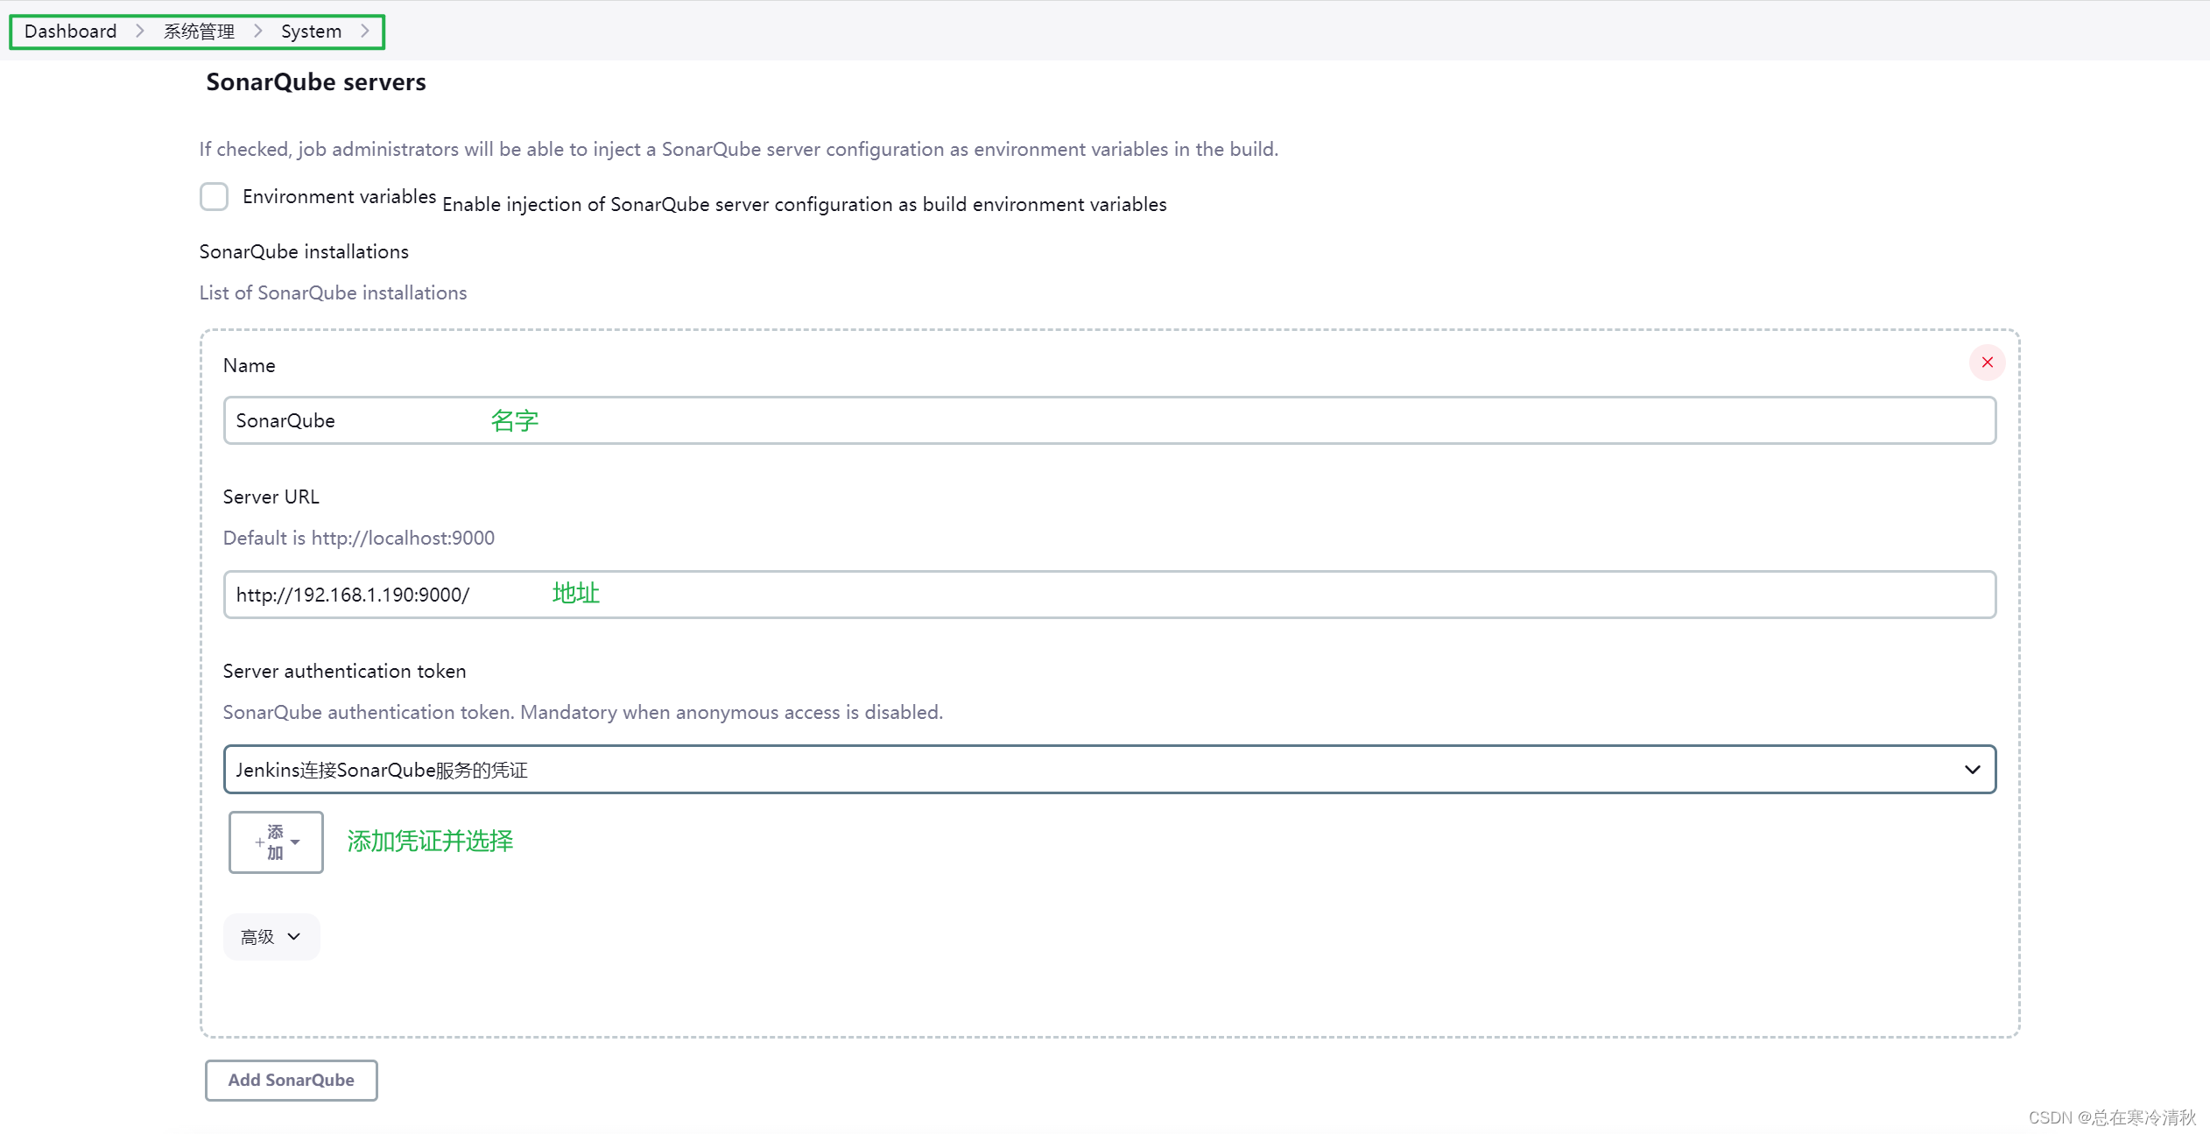Expand chevron after System breadcrumb

coord(364,32)
